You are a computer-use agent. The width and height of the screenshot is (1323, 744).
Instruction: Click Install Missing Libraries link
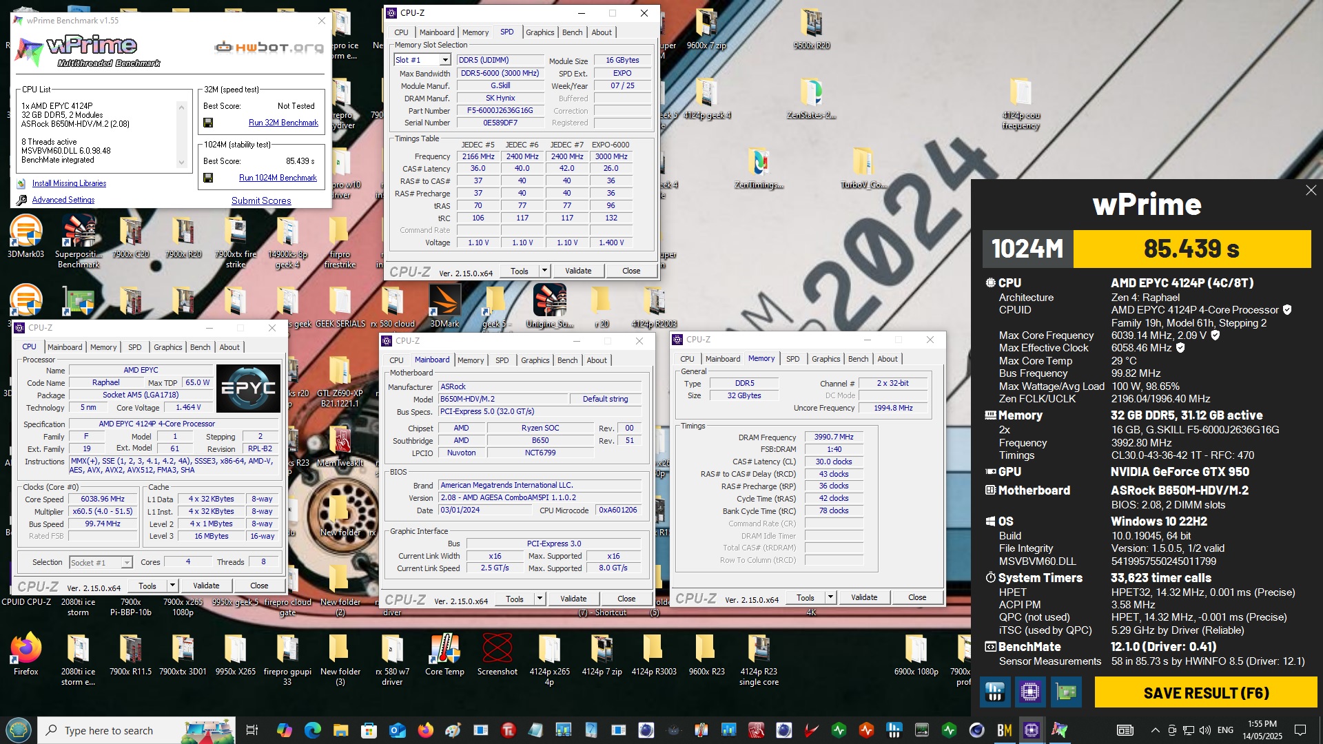(69, 183)
